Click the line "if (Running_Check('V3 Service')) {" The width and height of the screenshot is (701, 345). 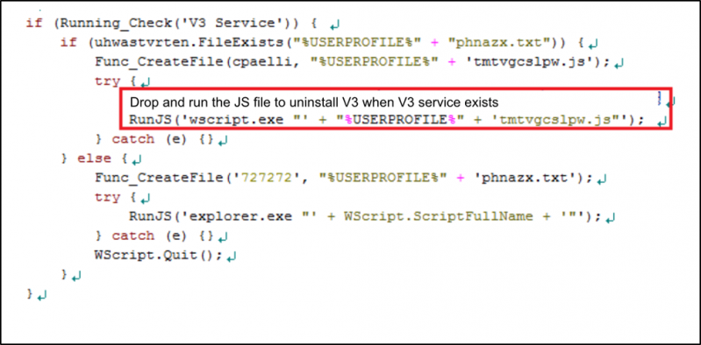[x=172, y=24]
